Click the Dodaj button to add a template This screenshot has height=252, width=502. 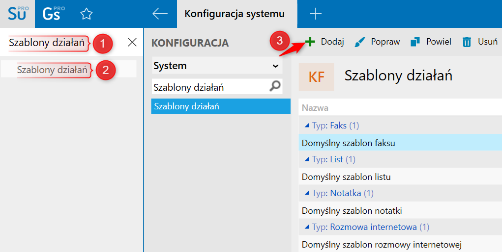(x=325, y=42)
